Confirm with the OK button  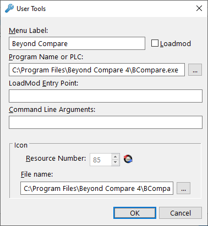[135, 213]
